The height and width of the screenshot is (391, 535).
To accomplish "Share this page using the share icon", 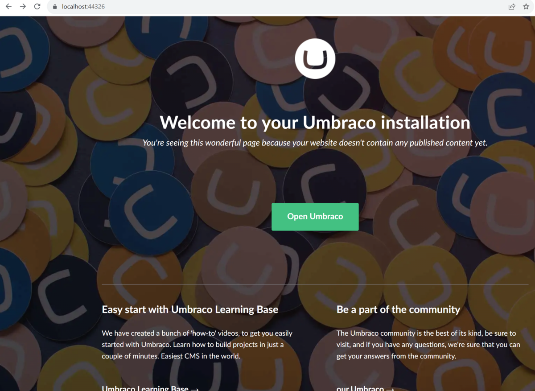I will pyautogui.click(x=512, y=7).
